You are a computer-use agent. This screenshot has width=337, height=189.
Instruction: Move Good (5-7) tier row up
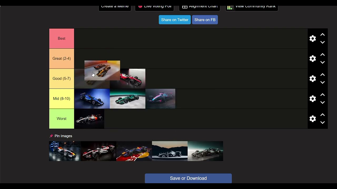pos(323,75)
